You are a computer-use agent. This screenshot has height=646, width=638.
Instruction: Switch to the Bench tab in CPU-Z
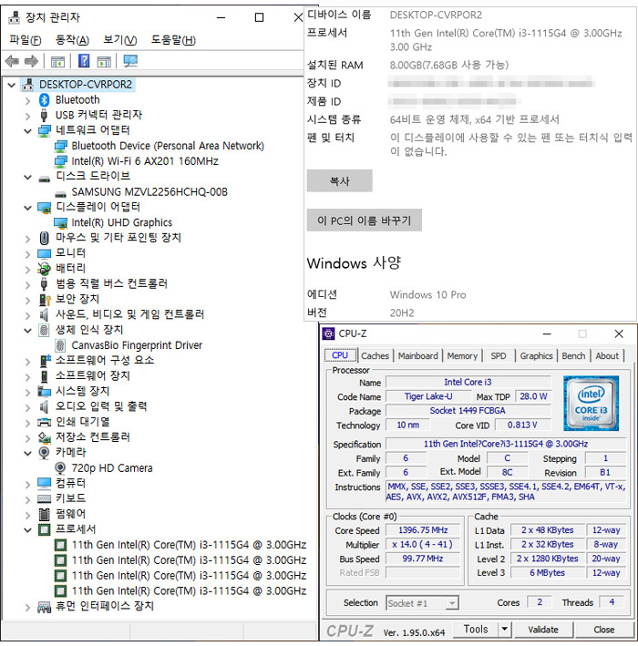tap(573, 355)
